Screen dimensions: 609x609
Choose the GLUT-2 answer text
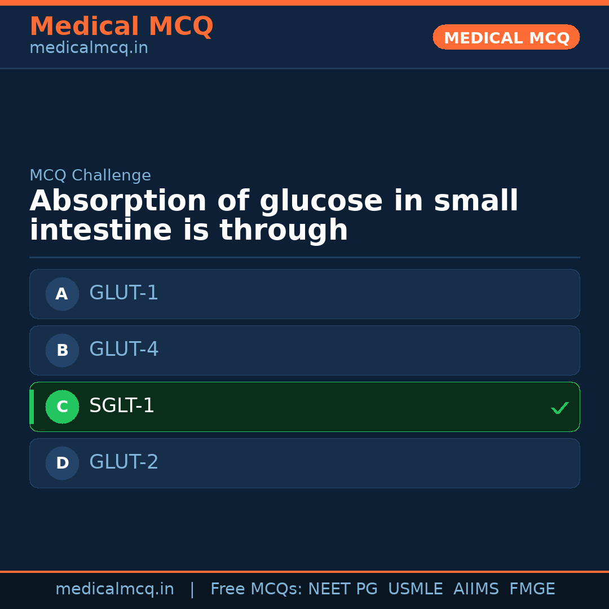pos(124,462)
